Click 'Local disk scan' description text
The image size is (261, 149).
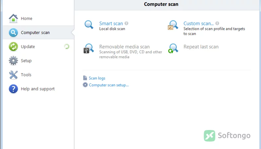112,29
